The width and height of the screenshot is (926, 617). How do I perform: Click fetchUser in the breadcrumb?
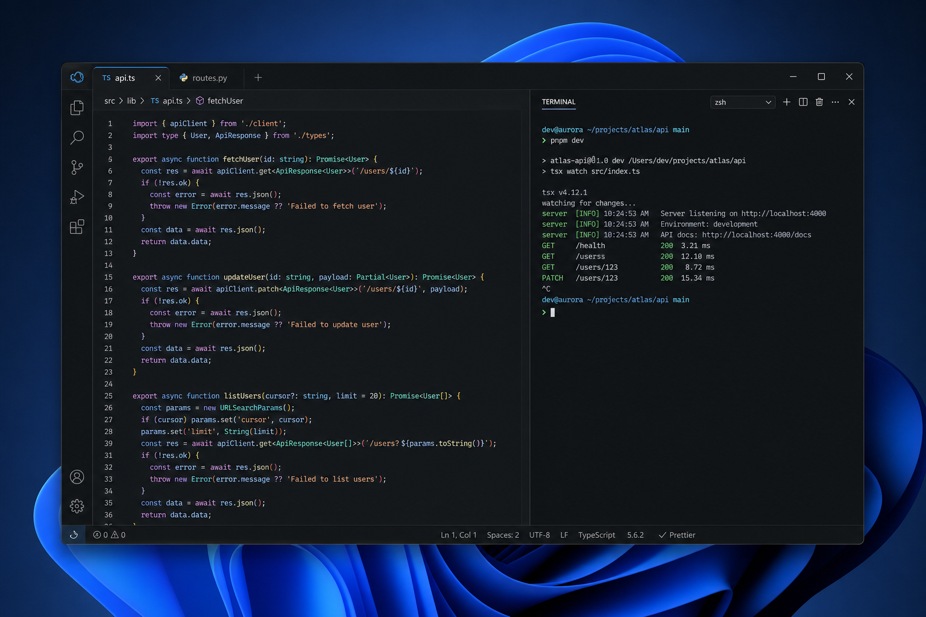pyautogui.click(x=225, y=101)
